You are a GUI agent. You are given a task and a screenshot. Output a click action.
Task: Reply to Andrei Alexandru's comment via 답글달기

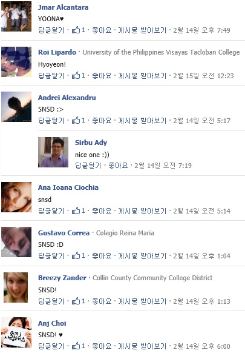click(51, 121)
